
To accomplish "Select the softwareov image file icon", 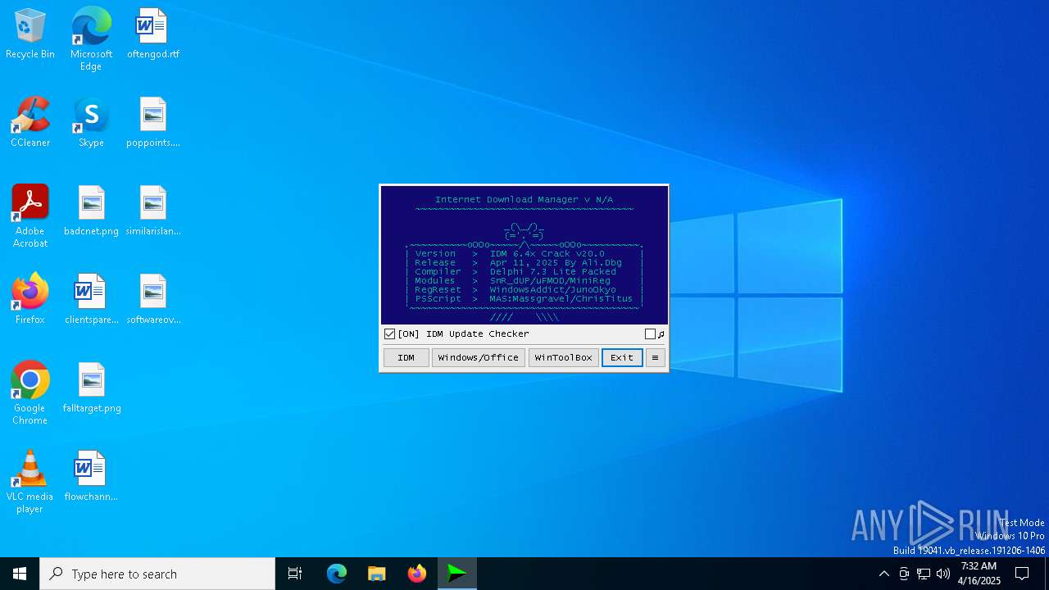I will click(152, 300).
